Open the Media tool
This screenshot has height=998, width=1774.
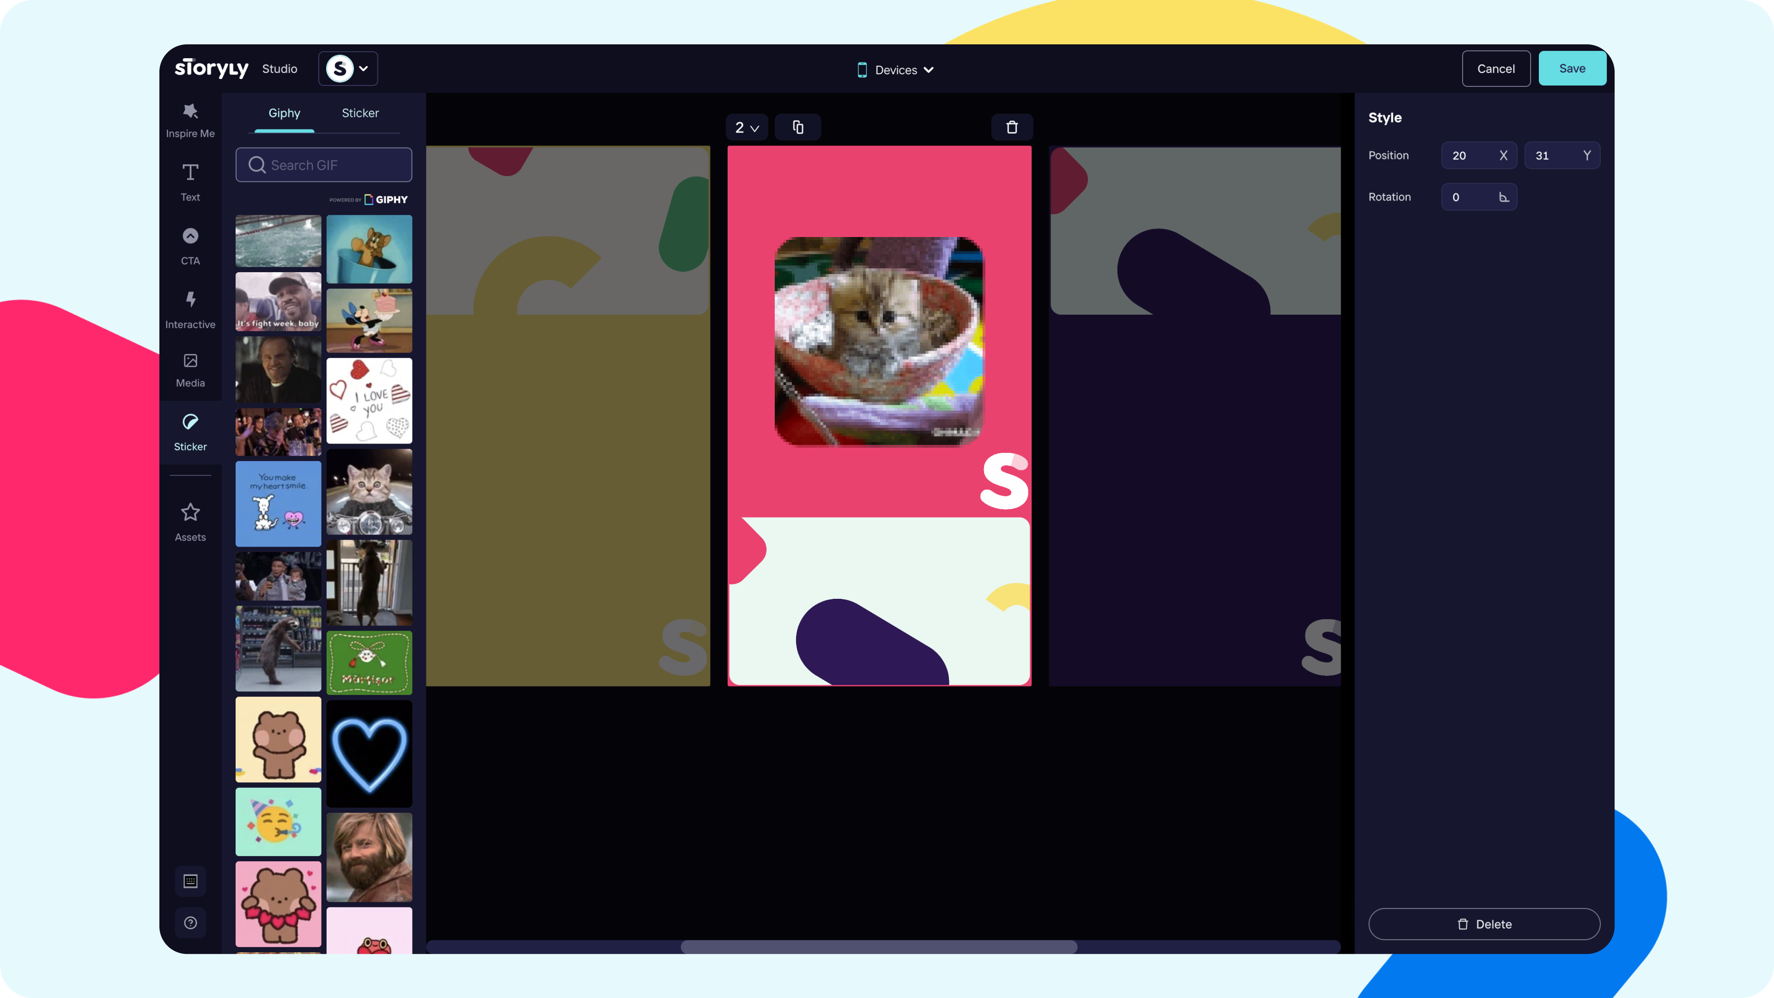(x=190, y=371)
